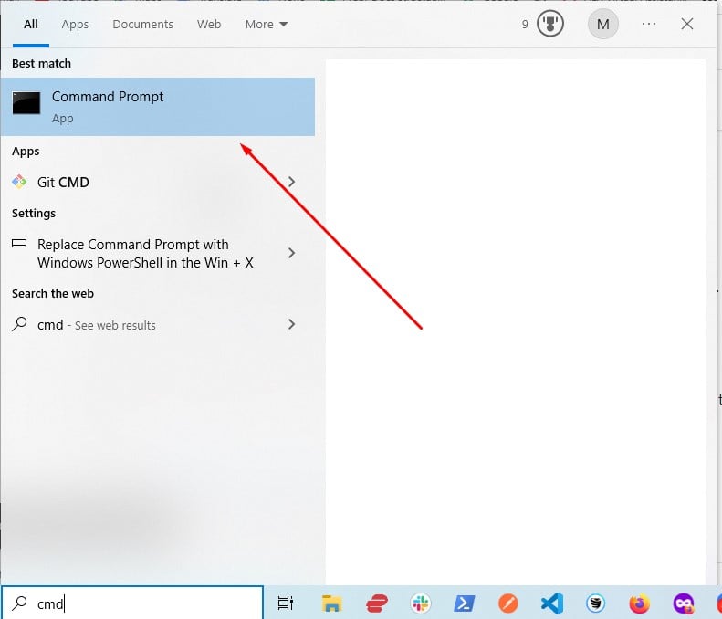Viewport: 722px width, 619px height.
Task: Open the black stacked-disks taskbar app
Action: 596,603
